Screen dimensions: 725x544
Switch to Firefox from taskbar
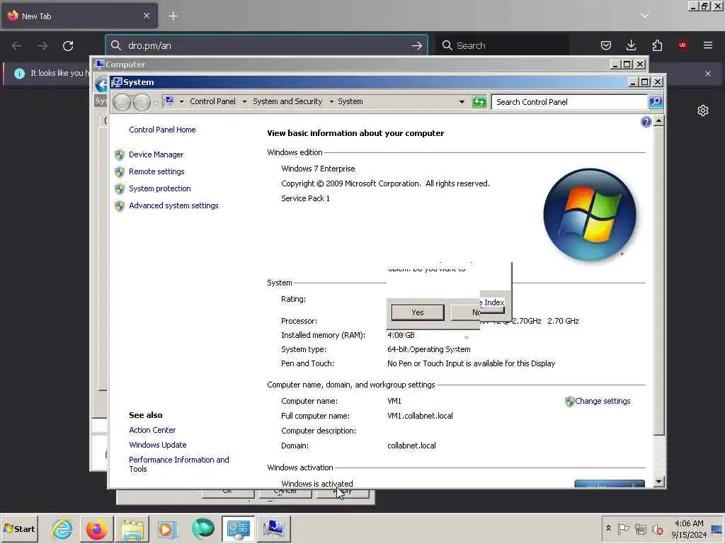96,528
